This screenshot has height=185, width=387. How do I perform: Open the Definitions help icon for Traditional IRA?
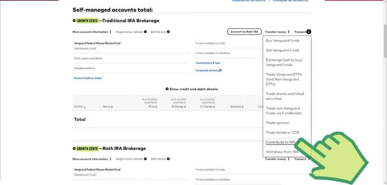coord(168,32)
